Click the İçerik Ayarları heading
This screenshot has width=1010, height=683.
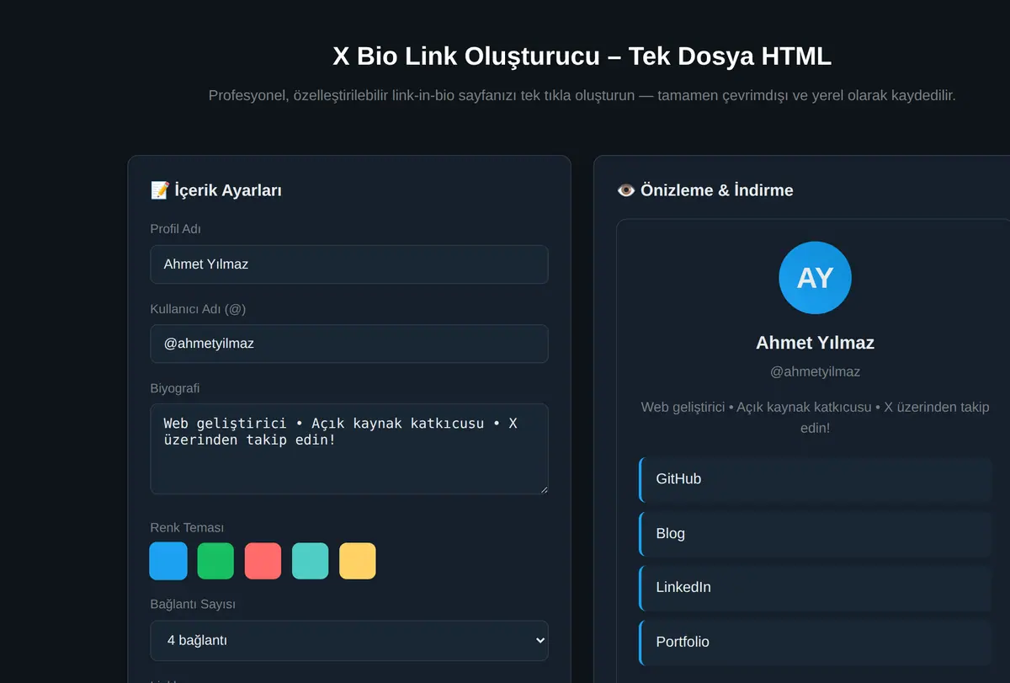pos(216,190)
